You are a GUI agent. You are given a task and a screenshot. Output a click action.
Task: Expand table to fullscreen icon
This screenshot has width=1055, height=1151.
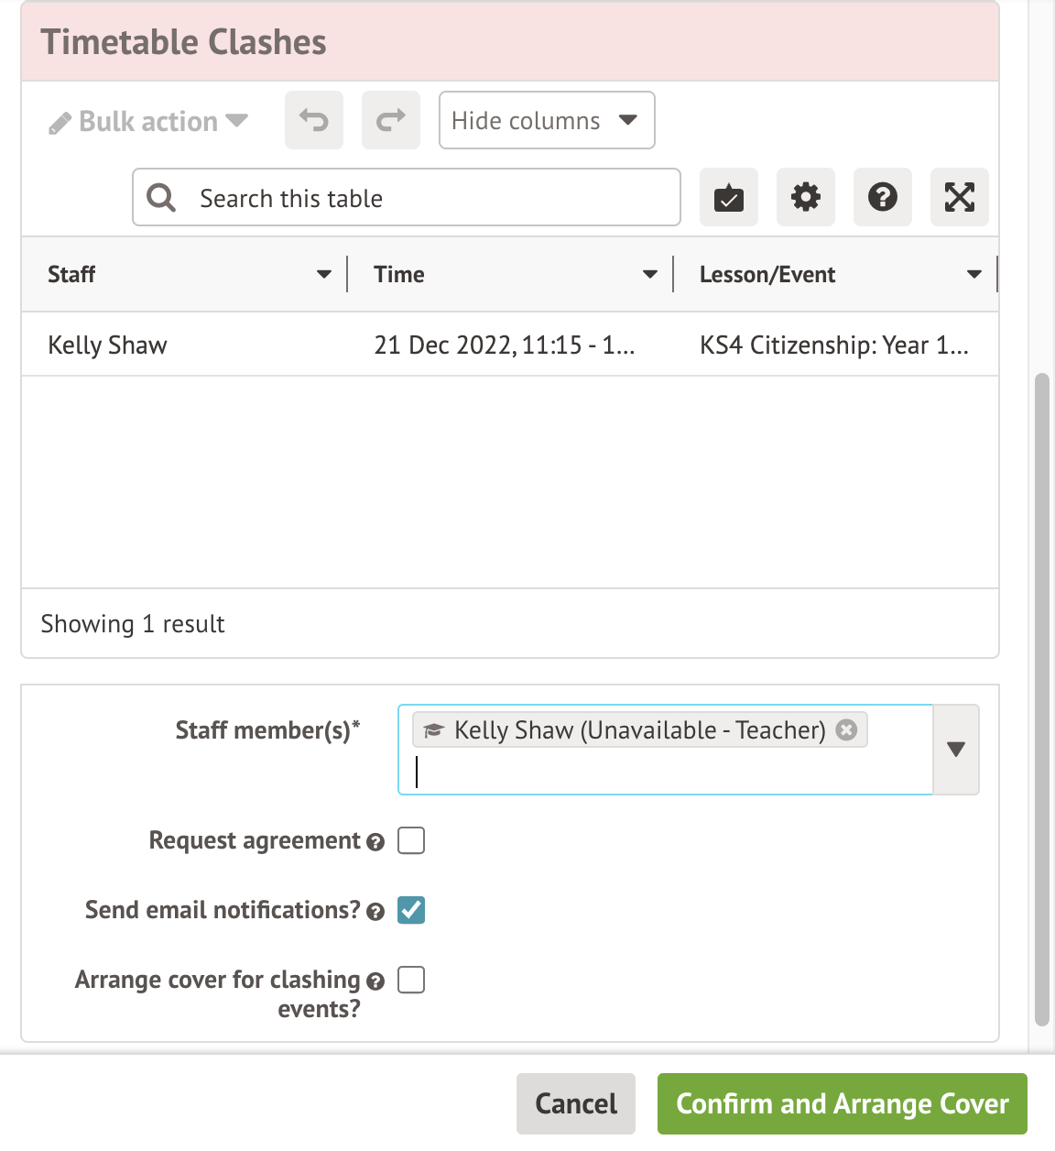point(960,197)
